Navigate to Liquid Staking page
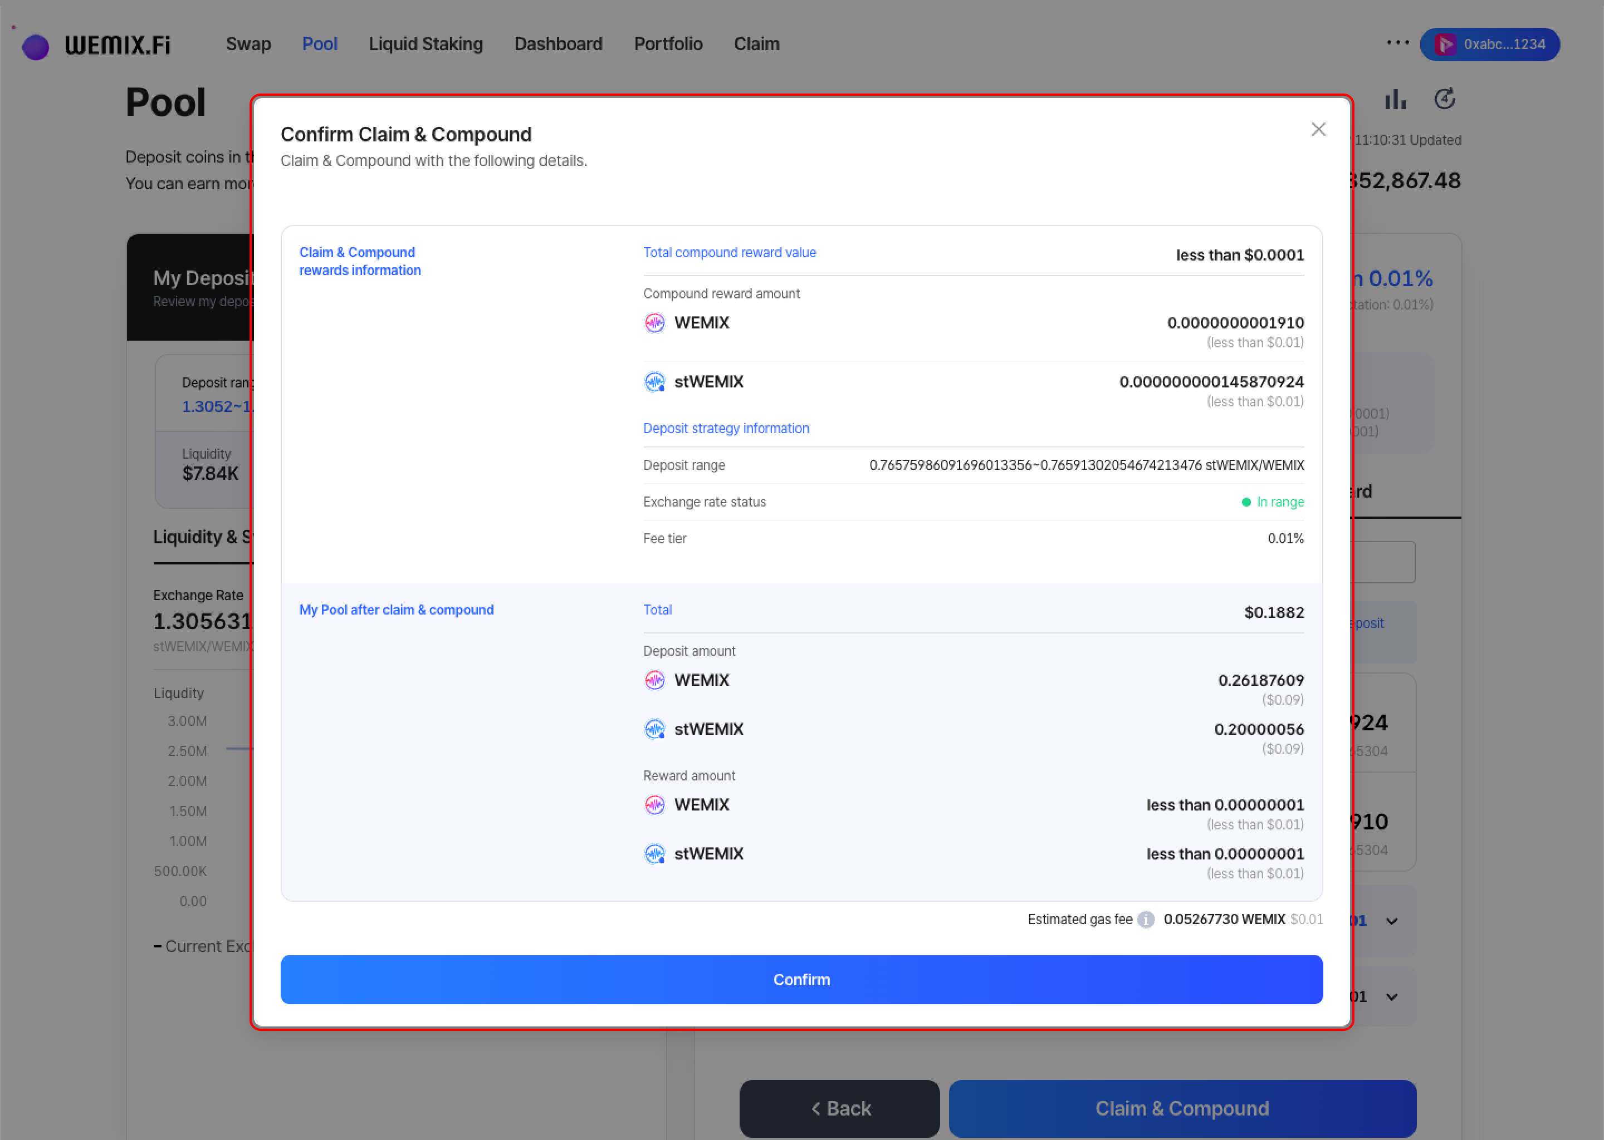Screen dimensions: 1604x1140 [426, 44]
